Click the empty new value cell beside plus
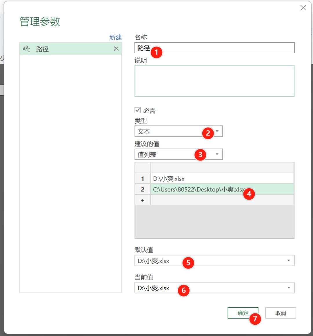313x336 pixels. click(222, 200)
